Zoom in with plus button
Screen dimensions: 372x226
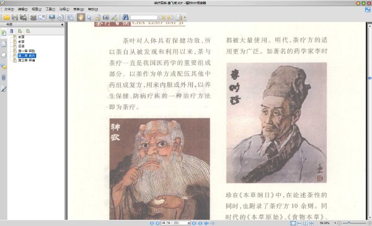click(370, 223)
